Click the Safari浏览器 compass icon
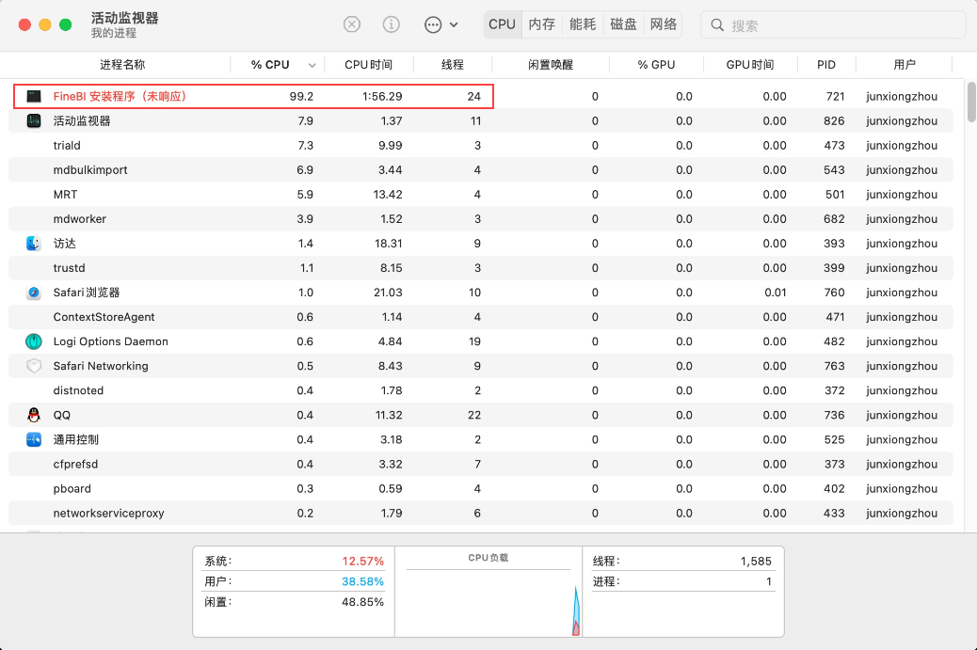 34,293
